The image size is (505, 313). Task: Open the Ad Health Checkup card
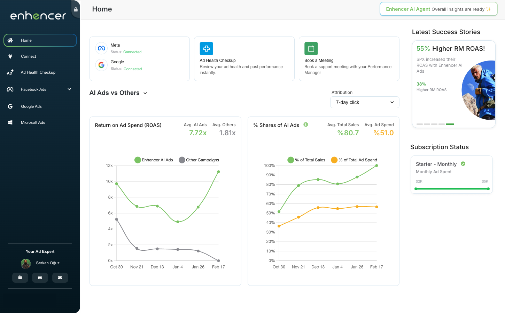pos(244,59)
